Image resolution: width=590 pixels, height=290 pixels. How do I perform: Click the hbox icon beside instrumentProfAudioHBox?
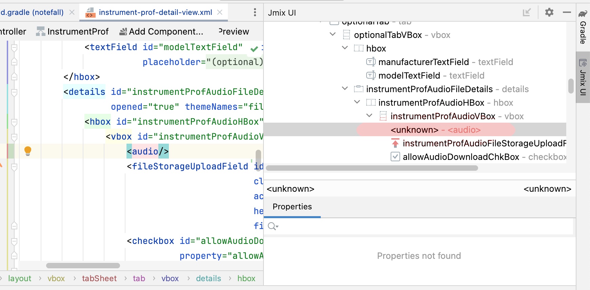[x=371, y=103]
